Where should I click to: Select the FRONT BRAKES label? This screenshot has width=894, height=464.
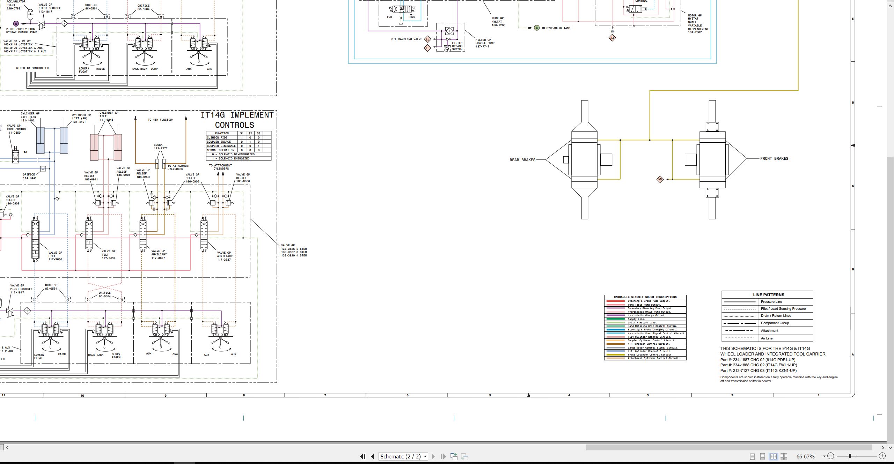click(x=774, y=158)
